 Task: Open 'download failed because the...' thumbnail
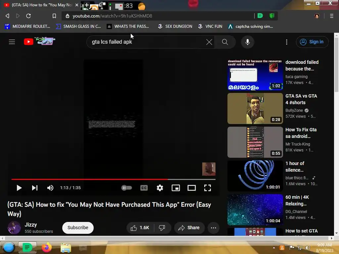255,75
